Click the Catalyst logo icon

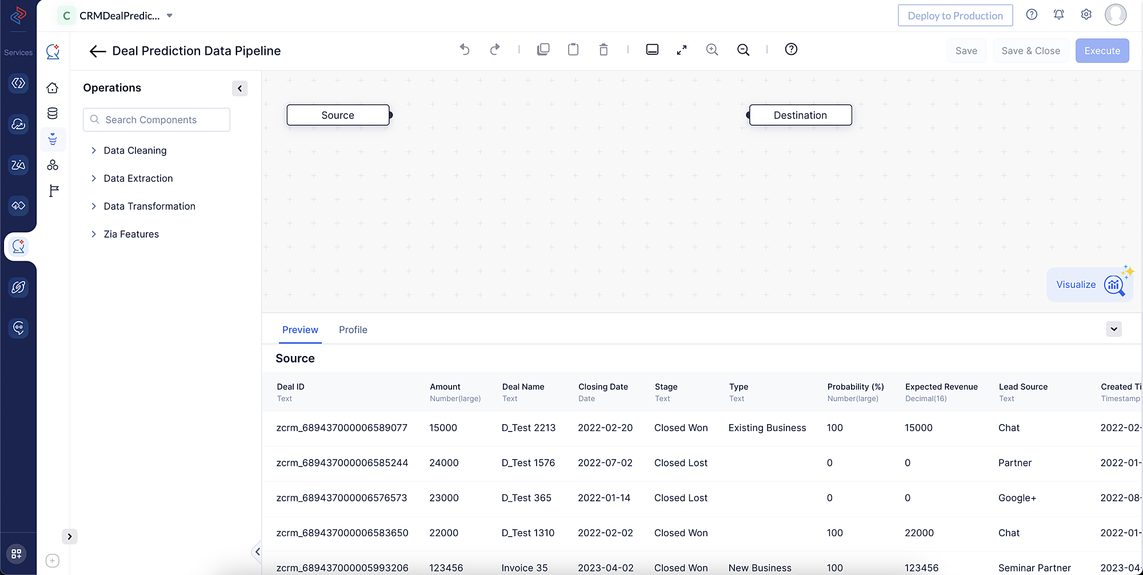tap(18, 15)
